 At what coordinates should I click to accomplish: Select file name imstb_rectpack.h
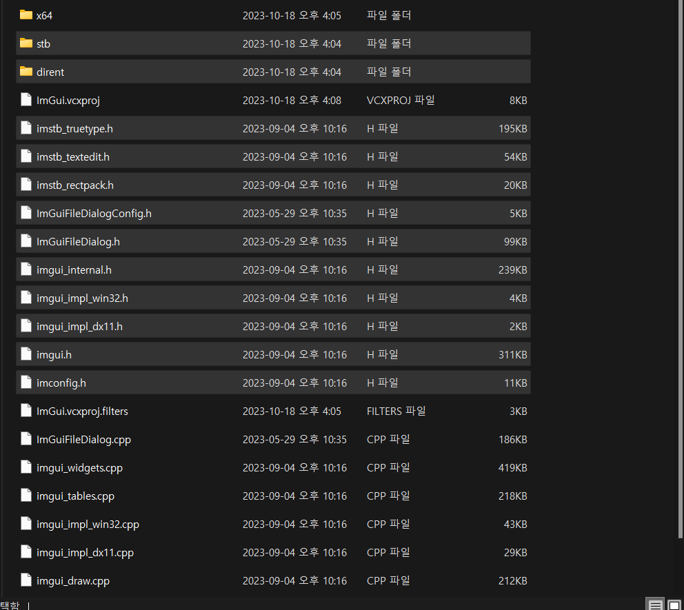[x=75, y=185]
